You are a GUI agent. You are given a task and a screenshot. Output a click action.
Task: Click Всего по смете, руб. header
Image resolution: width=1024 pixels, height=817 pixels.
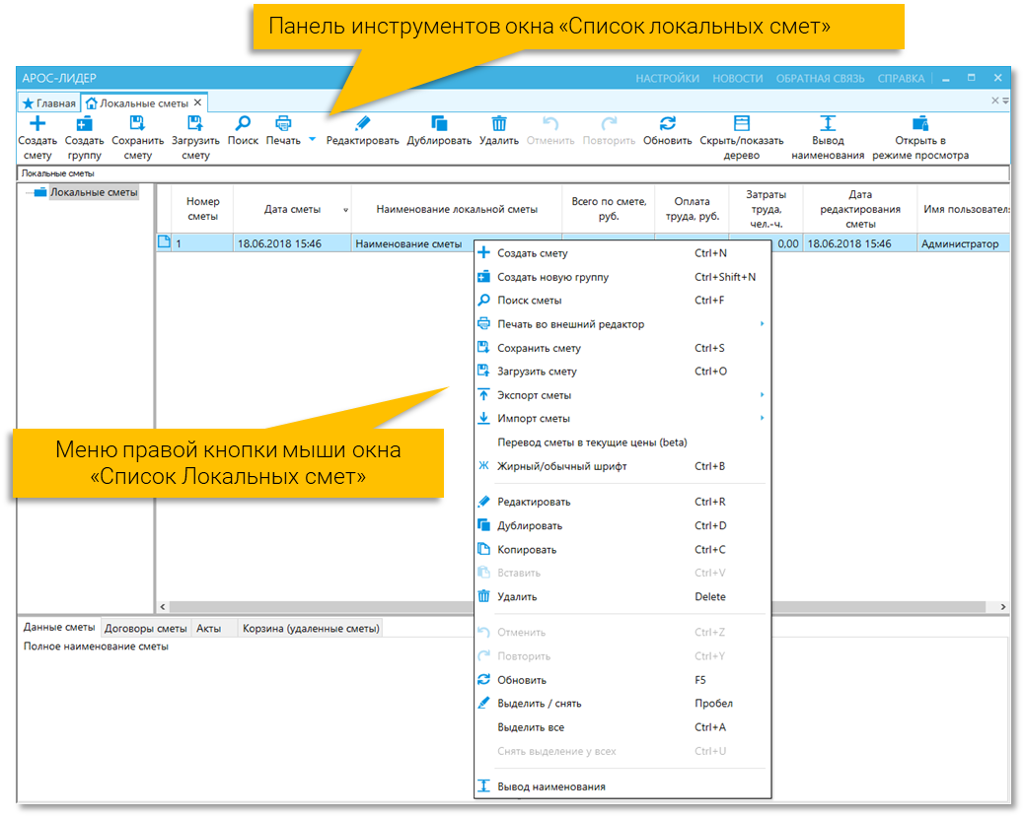click(x=609, y=210)
